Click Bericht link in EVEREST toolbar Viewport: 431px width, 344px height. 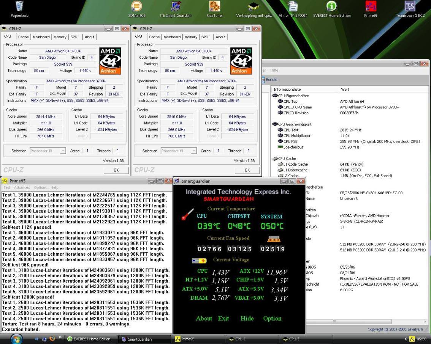pos(272,80)
